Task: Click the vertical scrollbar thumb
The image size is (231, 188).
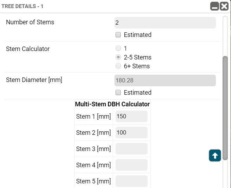Action: 225,108
